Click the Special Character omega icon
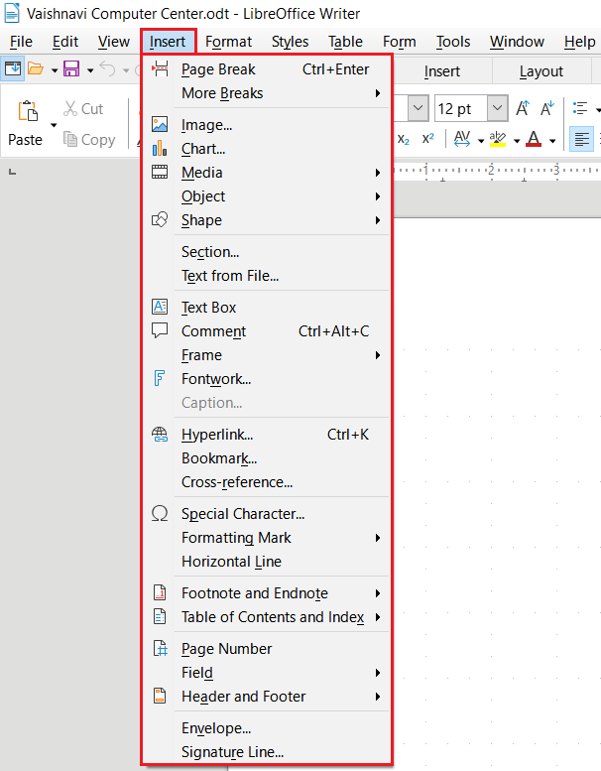 160,513
